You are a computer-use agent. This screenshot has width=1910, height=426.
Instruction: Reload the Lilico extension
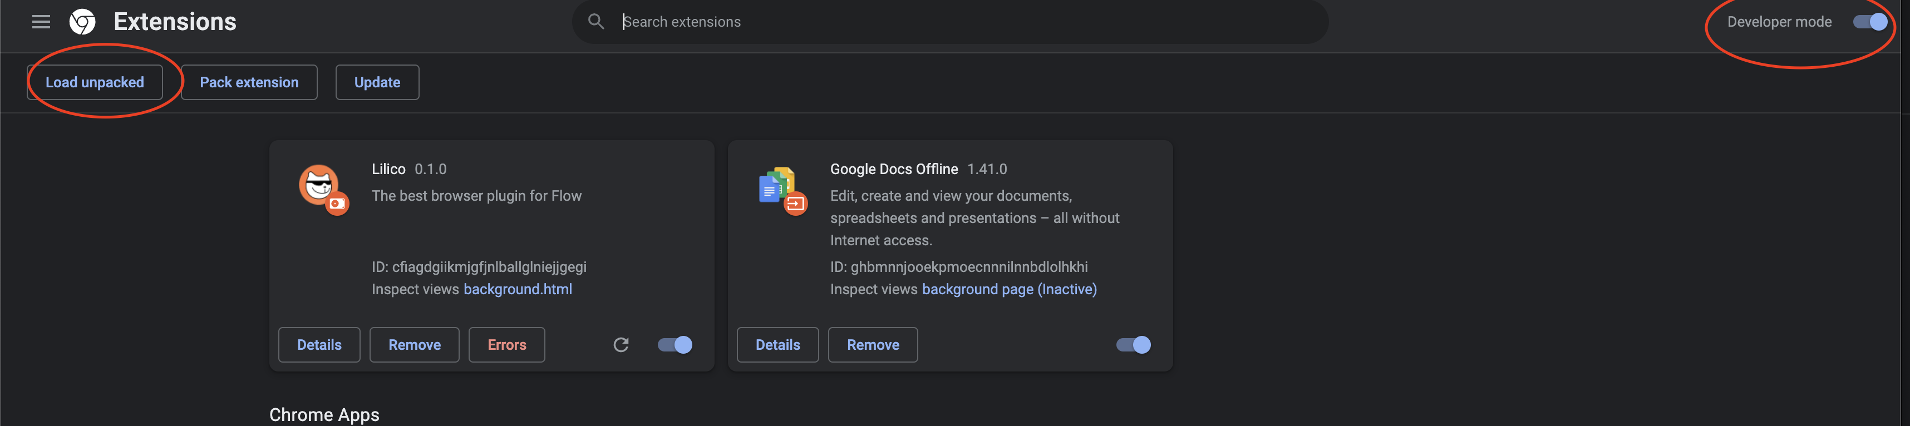pos(621,344)
